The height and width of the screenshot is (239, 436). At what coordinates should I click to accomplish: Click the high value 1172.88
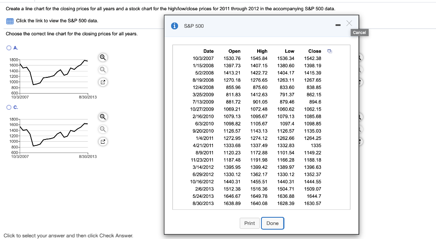click(x=259, y=153)
